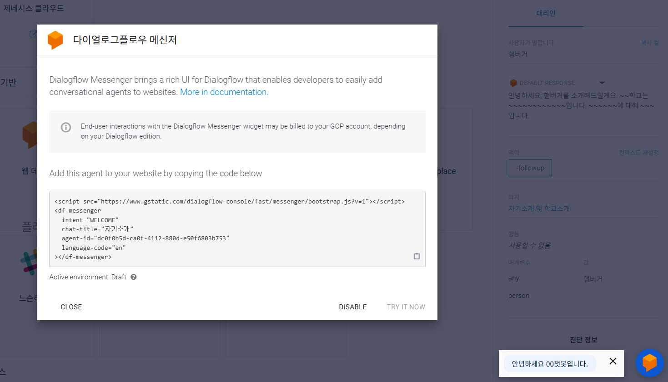Screen dimensions: 668x382
Task: Open the 자기소개 및 학교소개 intent link
Action: coord(539,208)
